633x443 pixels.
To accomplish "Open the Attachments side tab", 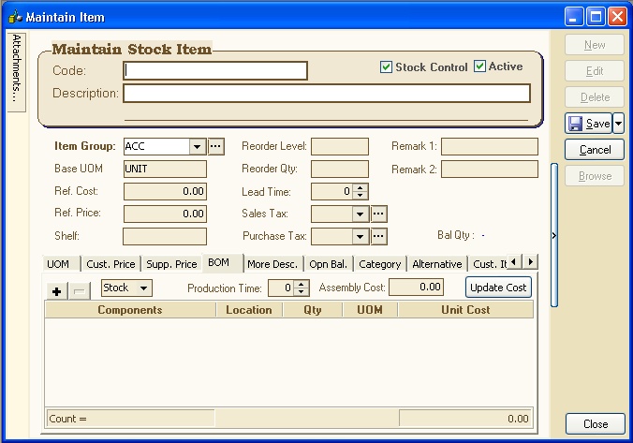I will [17, 72].
